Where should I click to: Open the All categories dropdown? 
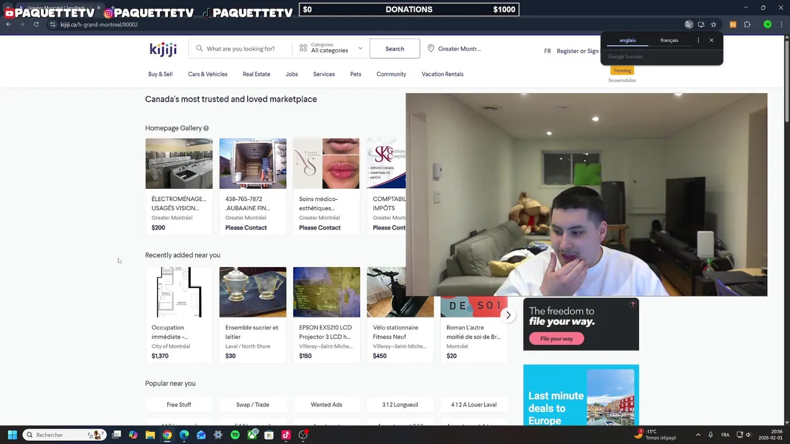(331, 48)
